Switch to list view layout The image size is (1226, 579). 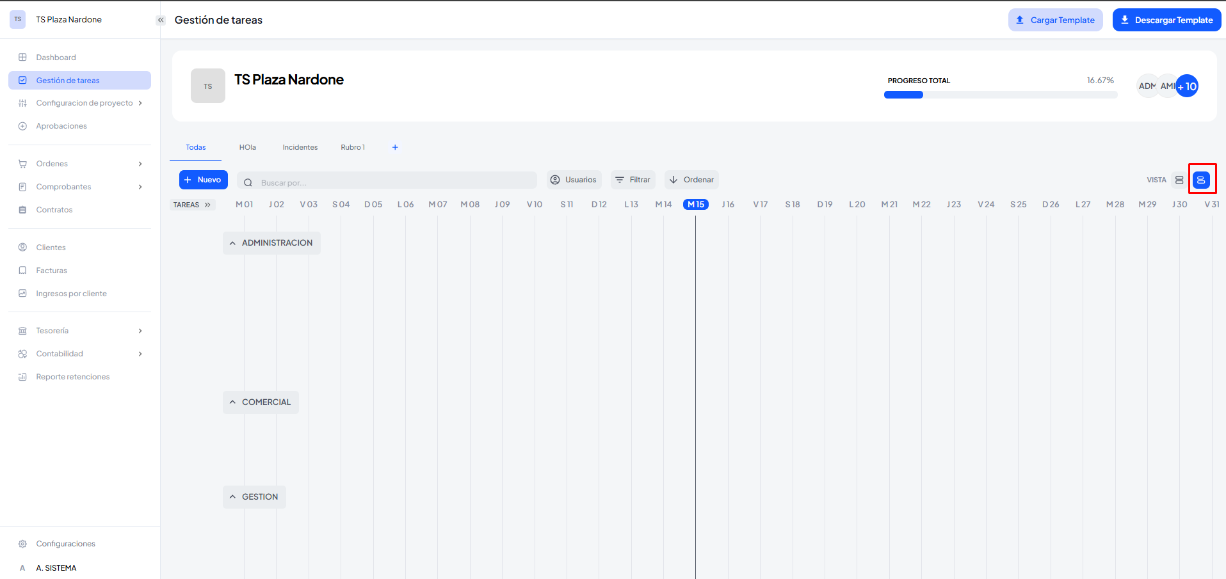(x=1179, y=180)
